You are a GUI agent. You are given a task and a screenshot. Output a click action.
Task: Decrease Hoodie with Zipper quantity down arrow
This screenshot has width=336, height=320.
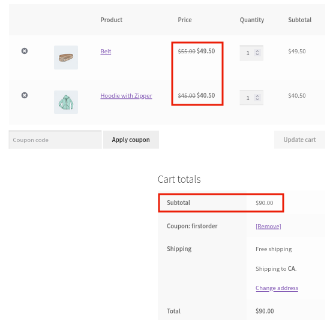[x=257, y=99]
